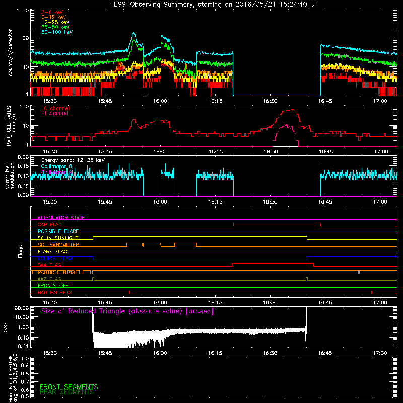Click the ATTENUATOR STATE flag label

tap(61, 218)
